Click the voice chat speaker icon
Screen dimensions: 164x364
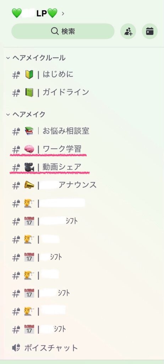[16, 348]
